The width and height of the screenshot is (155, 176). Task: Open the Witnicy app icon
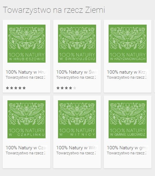[77, 119]
